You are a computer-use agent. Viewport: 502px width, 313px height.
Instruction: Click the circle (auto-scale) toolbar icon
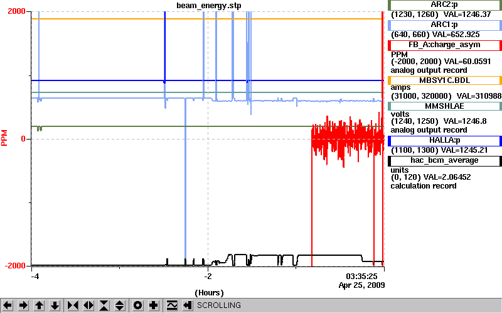tap(137, 305)
